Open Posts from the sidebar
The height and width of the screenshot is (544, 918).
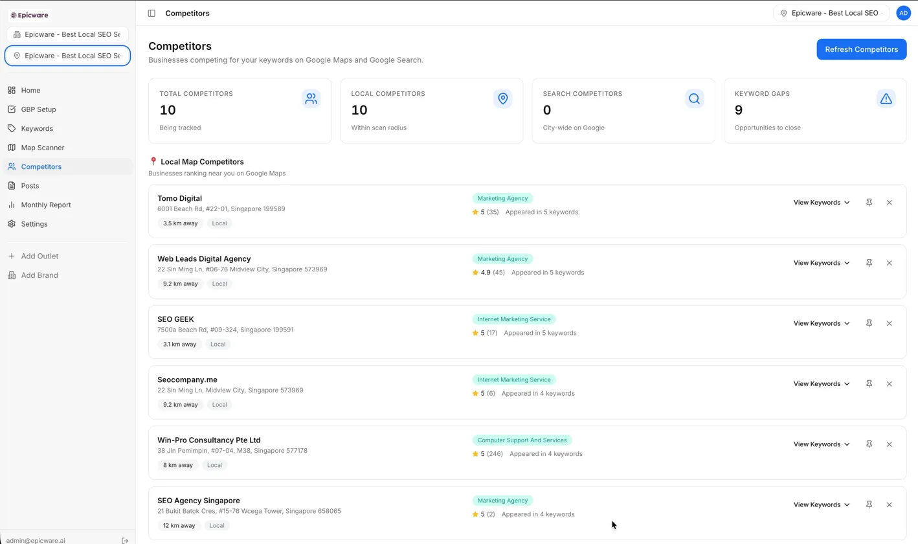click(30, 186)
